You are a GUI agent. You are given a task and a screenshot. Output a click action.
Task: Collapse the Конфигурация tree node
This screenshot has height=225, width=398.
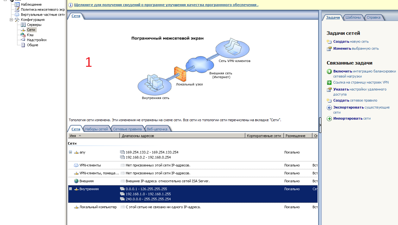coord(11,20)
